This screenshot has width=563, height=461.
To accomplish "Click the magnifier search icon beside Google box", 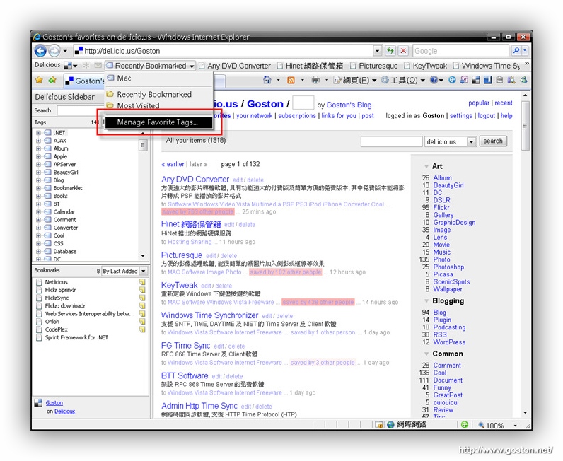I will point(516,51).
